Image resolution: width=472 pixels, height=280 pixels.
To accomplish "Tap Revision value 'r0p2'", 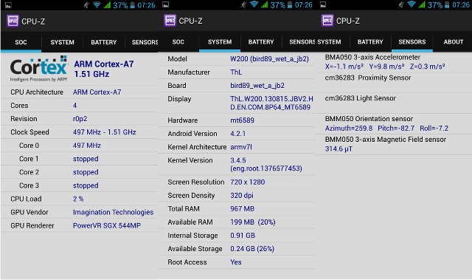I will 80,119.
